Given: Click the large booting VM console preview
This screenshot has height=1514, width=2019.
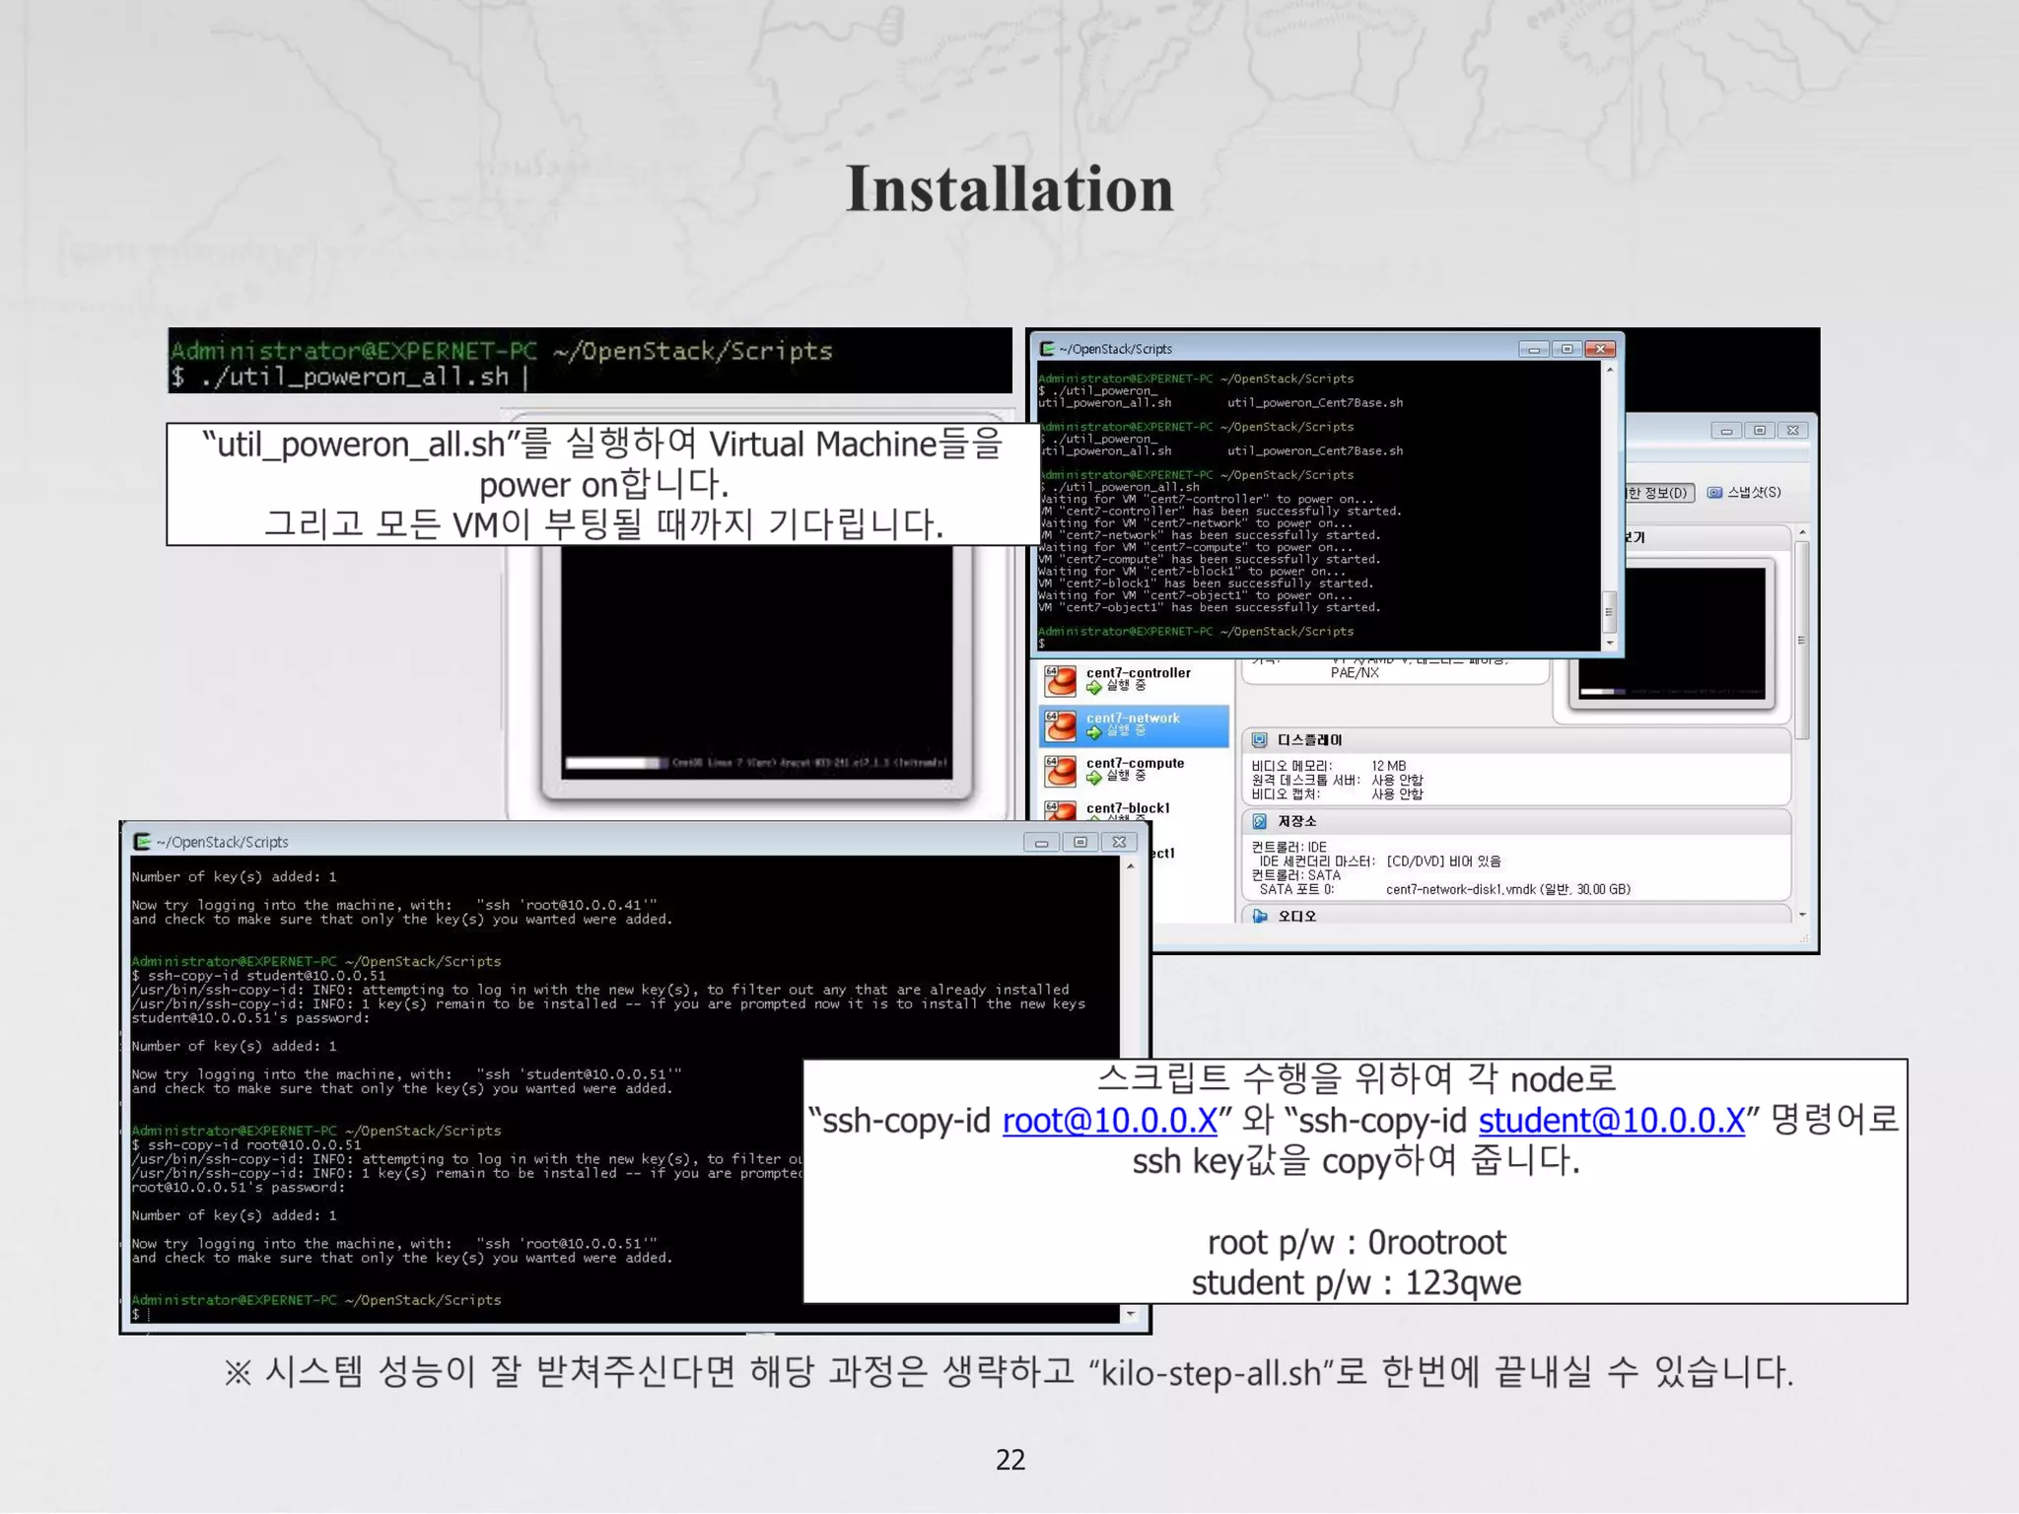Looking at the screenshot, I should (756, 662).
